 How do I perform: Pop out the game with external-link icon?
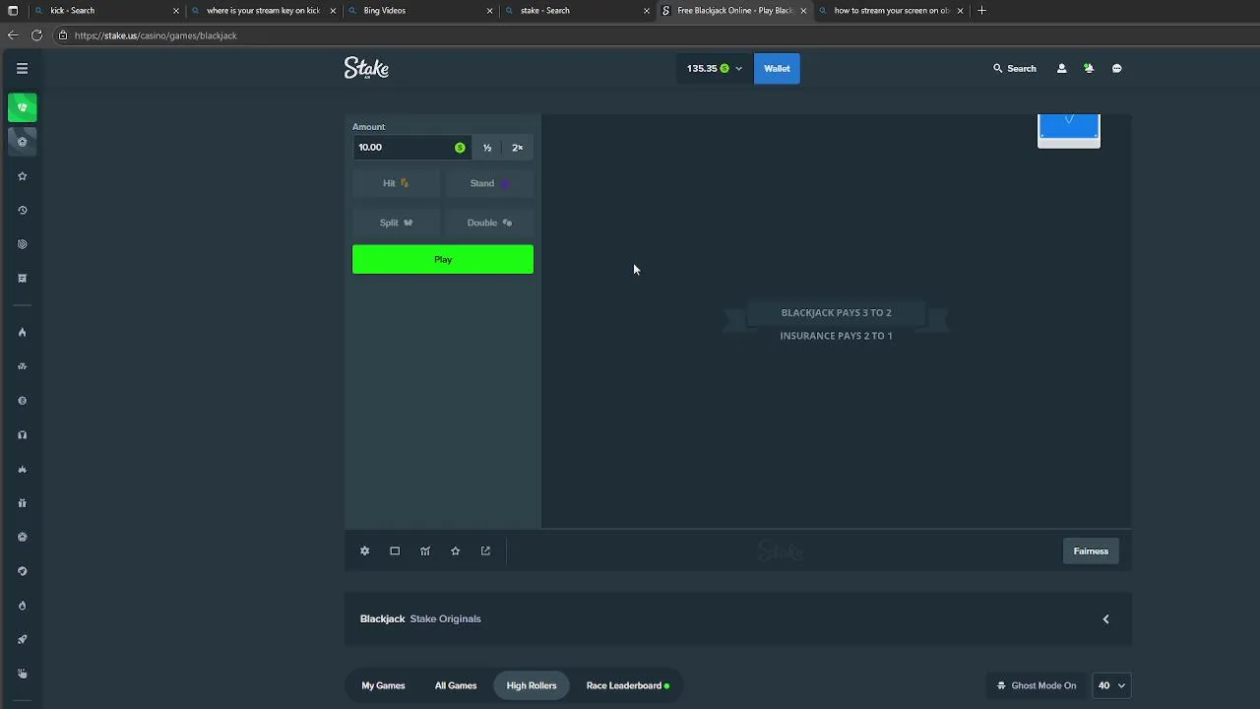click(485, 551)
